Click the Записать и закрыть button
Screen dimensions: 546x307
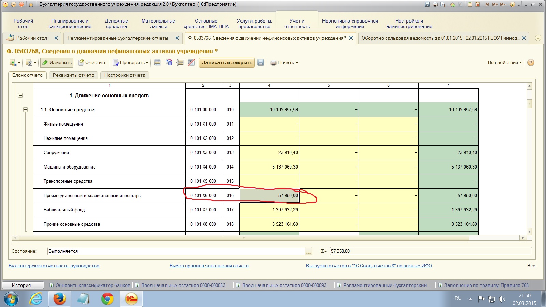[x=227, y=62]
